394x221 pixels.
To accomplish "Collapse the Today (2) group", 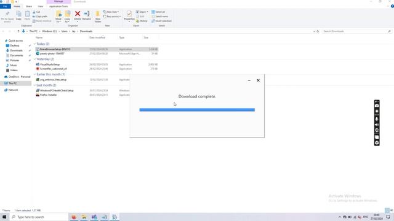I will (34, 44).
